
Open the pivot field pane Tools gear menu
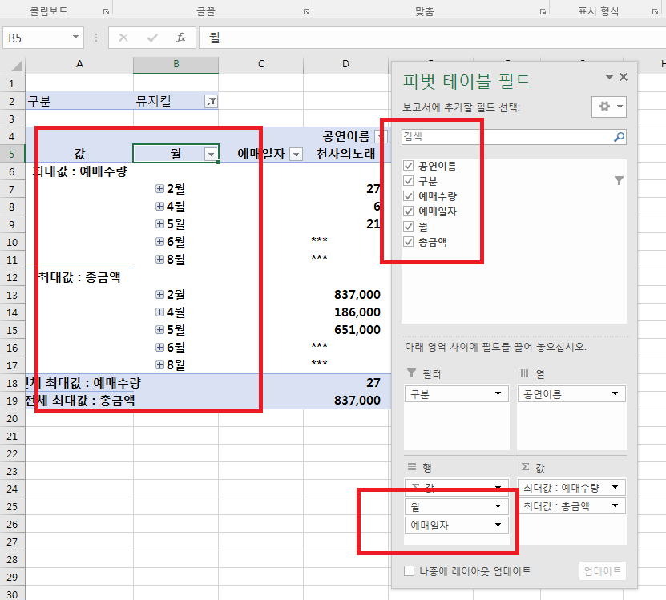point(607,107)
